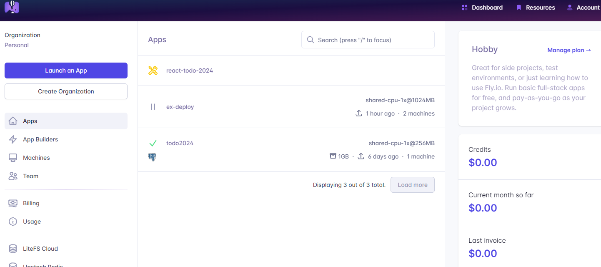
Task: Click the green checkmark beside todo2024
Action: [x=153, y=143]
